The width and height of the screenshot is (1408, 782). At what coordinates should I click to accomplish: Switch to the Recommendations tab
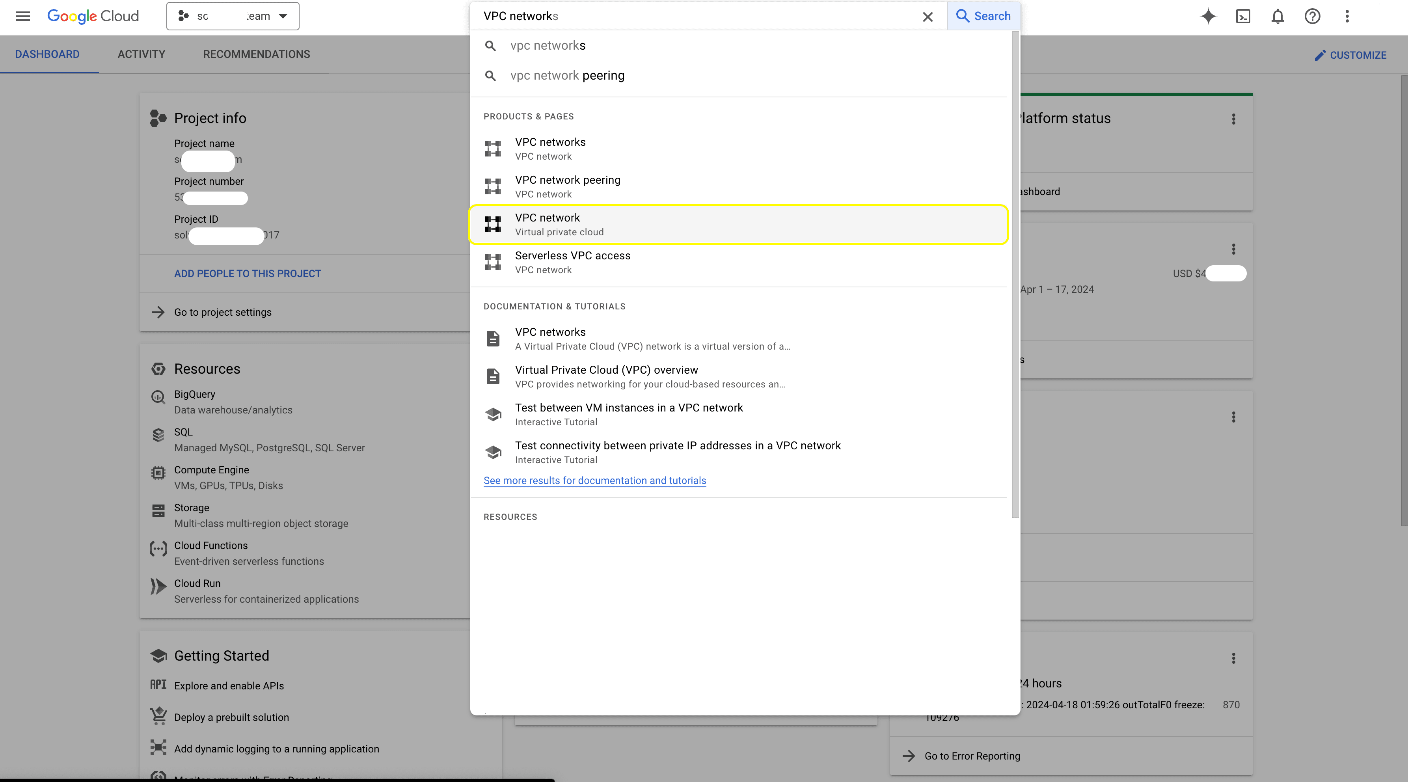(x=256, y=54)
